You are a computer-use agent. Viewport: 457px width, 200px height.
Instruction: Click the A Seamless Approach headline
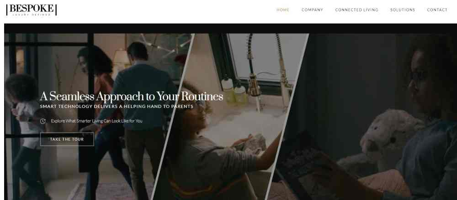pyautogui.click(x=132, y=97)
